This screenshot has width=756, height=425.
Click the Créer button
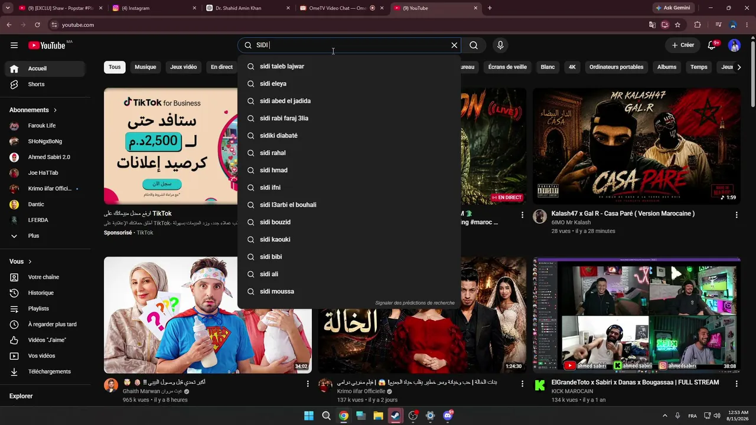[x=683, y=45]
